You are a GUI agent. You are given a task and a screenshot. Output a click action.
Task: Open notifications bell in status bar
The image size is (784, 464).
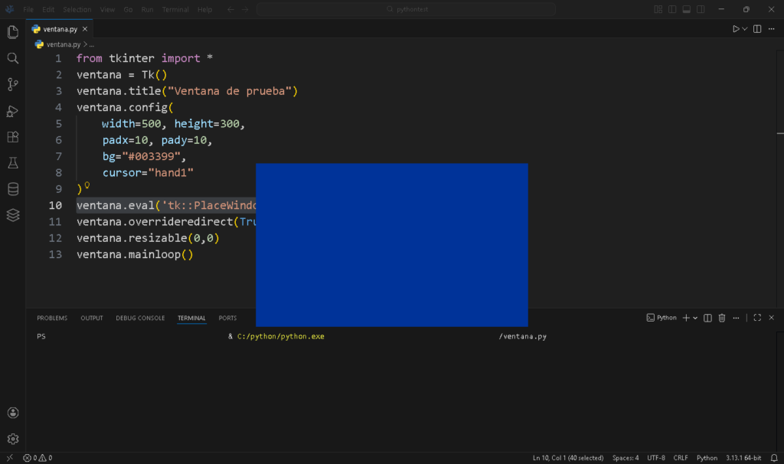pos(774,458)
